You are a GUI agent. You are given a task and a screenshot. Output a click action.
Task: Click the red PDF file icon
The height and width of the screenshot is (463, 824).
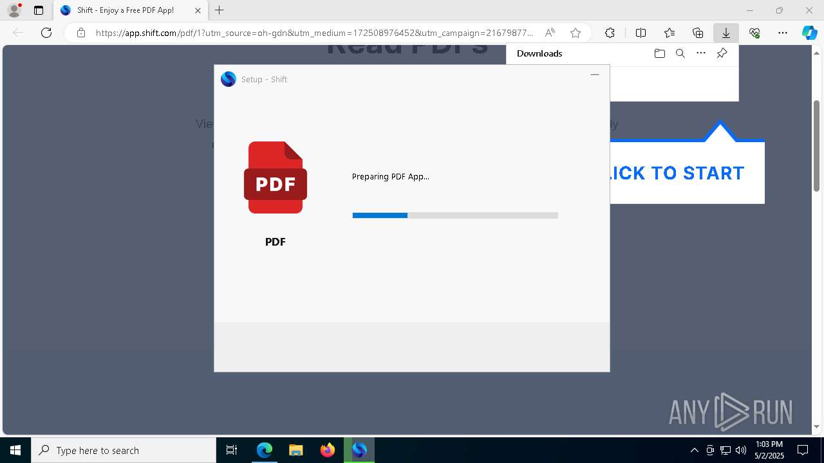coord(276,177)
